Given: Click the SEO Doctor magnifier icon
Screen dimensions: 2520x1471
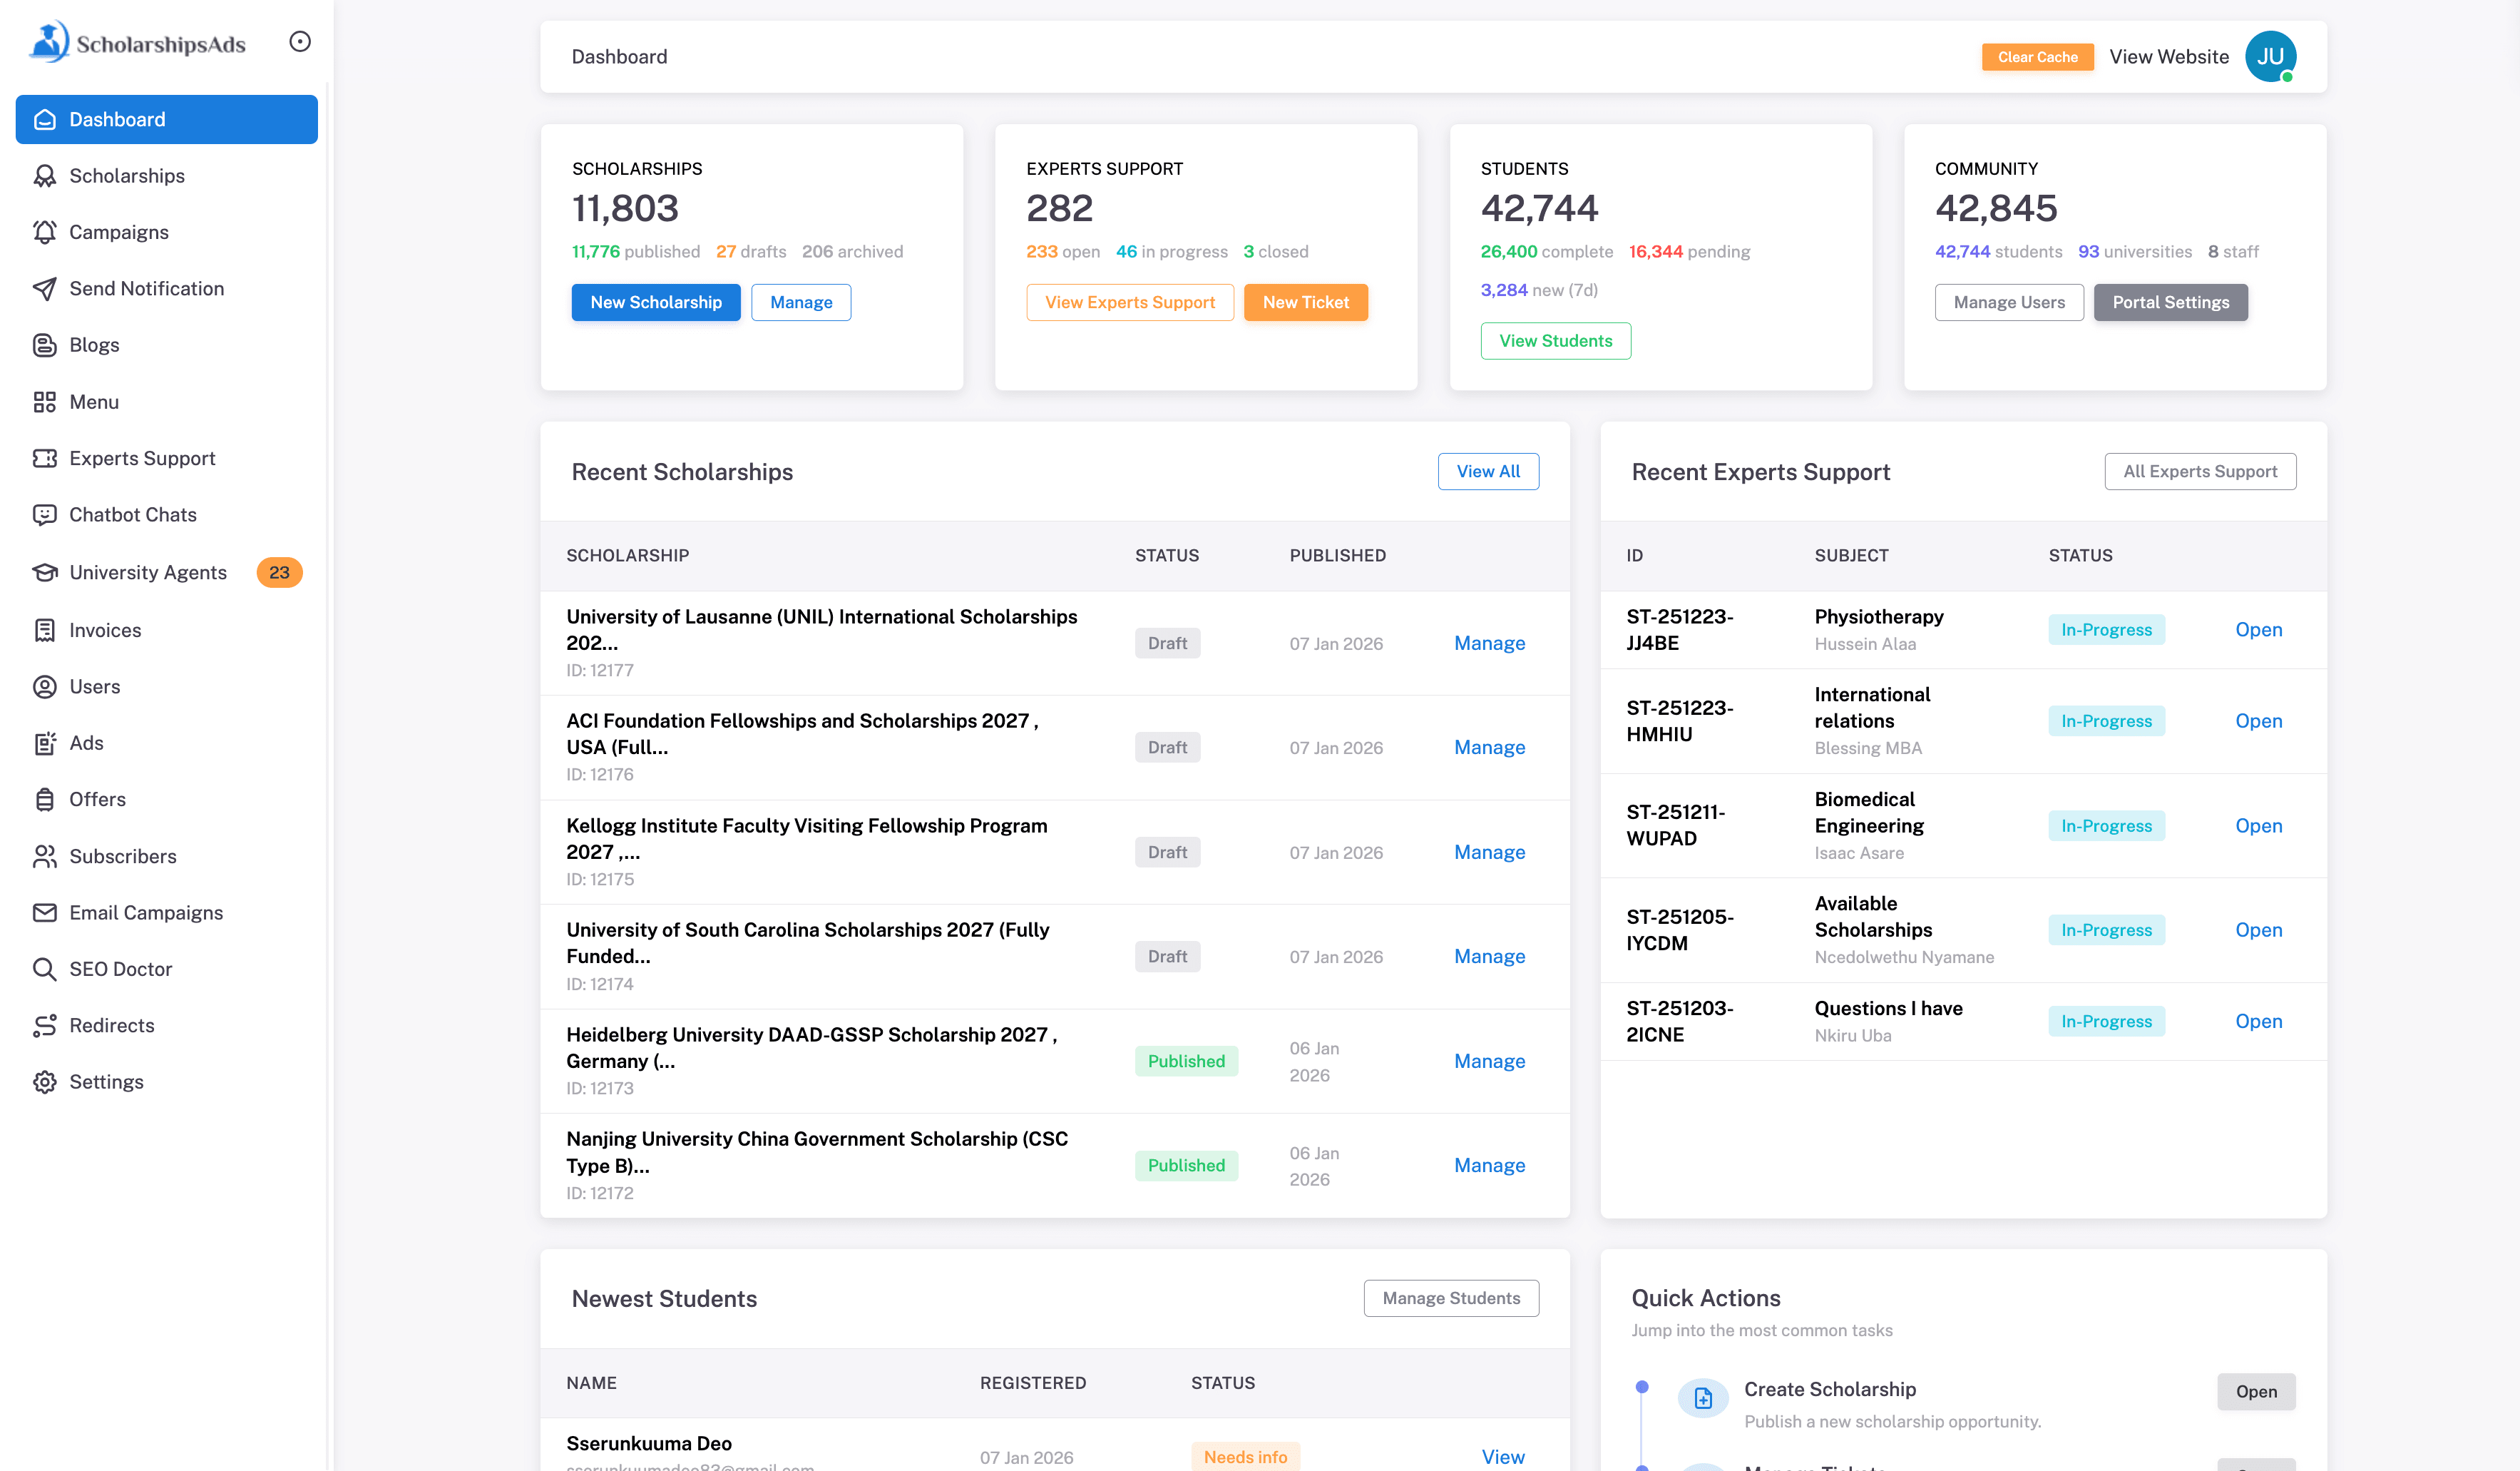Looking at the screenshot, I should point(45,969).
